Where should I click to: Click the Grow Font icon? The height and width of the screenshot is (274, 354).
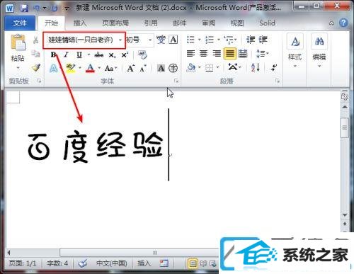[x=131, y=69]
